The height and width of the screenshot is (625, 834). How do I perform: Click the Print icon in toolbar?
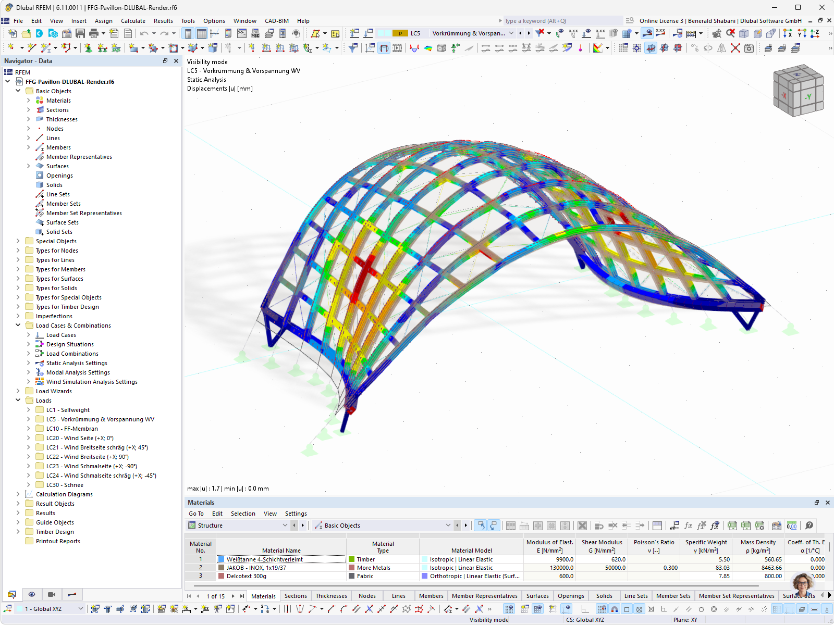(94, 33)
